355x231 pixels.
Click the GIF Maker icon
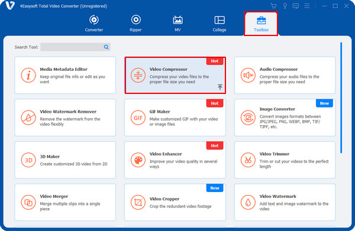138,118
